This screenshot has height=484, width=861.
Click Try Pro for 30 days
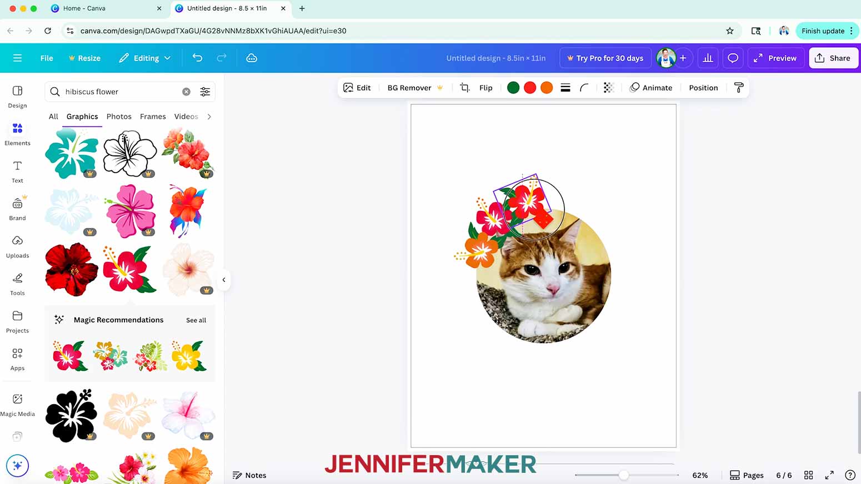click(605, 58)
